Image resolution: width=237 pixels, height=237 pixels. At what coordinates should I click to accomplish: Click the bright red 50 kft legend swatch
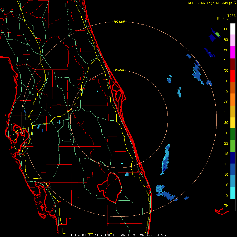233,76
